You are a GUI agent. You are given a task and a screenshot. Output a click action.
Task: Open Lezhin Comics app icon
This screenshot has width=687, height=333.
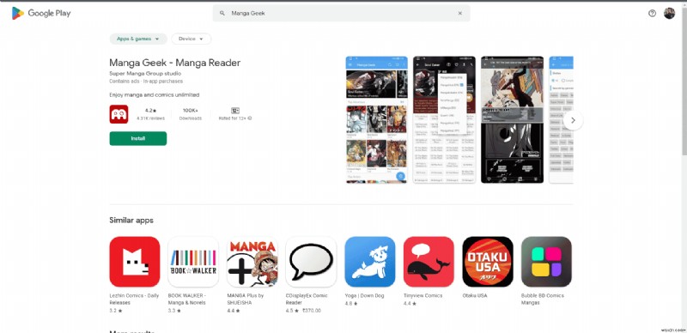(x=135, y=262)
